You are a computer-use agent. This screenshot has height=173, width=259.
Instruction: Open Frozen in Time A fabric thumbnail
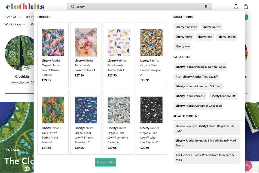[x=86, y=42]
